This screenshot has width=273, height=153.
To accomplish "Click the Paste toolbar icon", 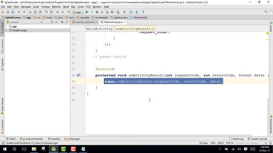I will (x=40, y=12).
